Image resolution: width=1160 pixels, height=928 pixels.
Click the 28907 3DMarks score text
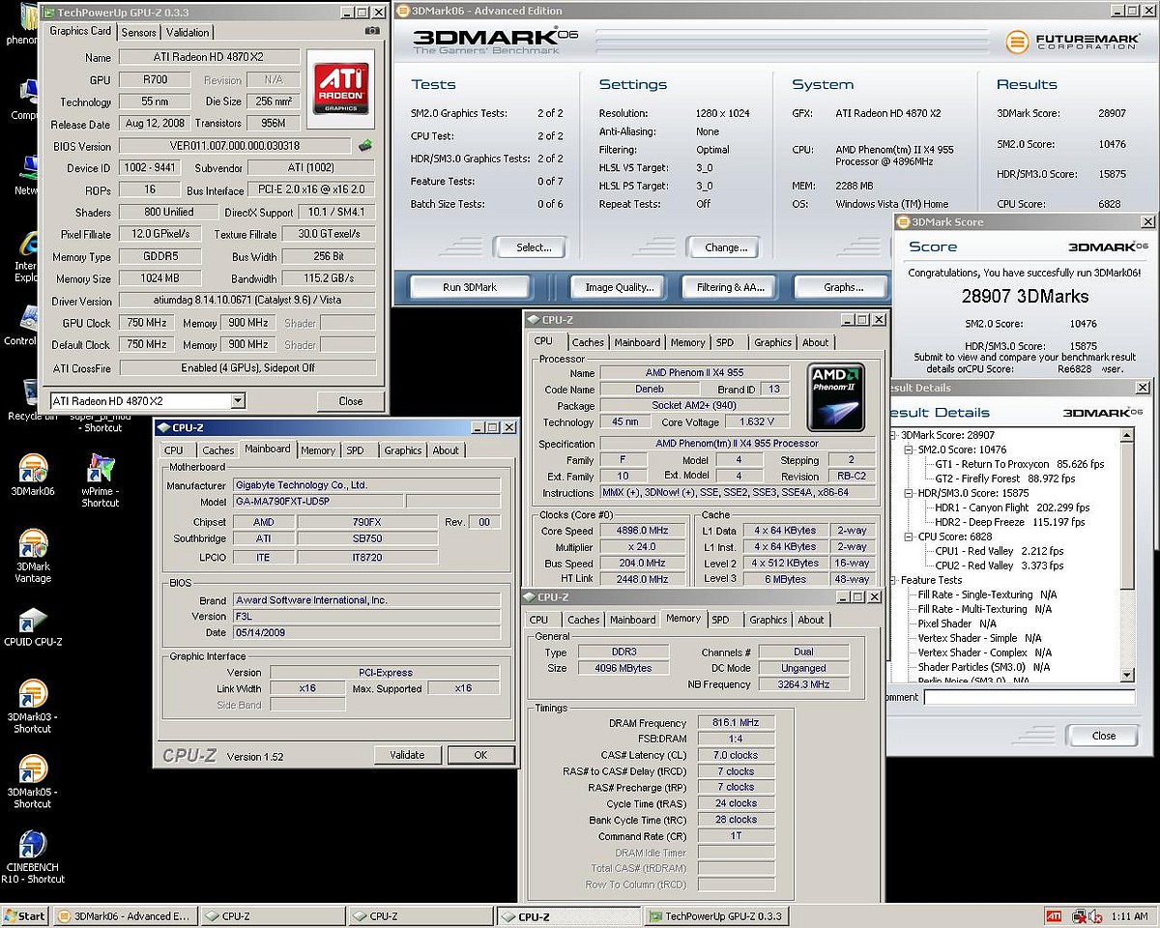1025,297
